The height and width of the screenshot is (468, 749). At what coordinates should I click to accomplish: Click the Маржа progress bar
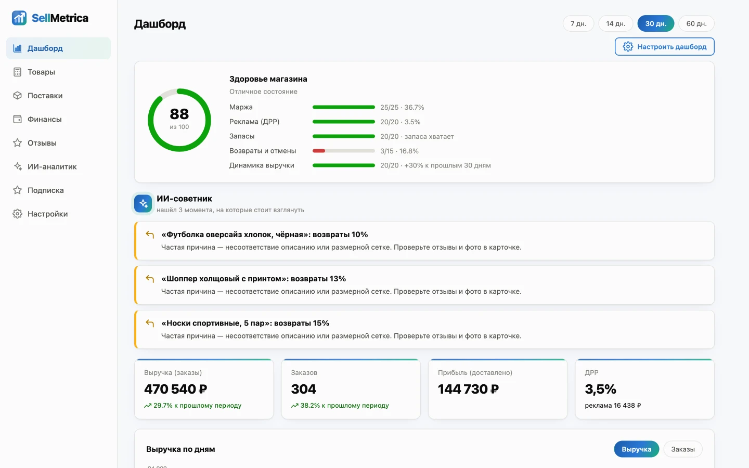coord(344,107)
